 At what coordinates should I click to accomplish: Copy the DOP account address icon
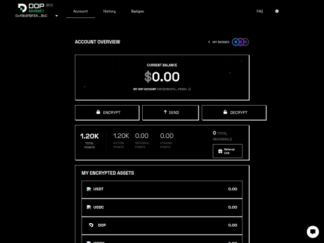[190, 89]
